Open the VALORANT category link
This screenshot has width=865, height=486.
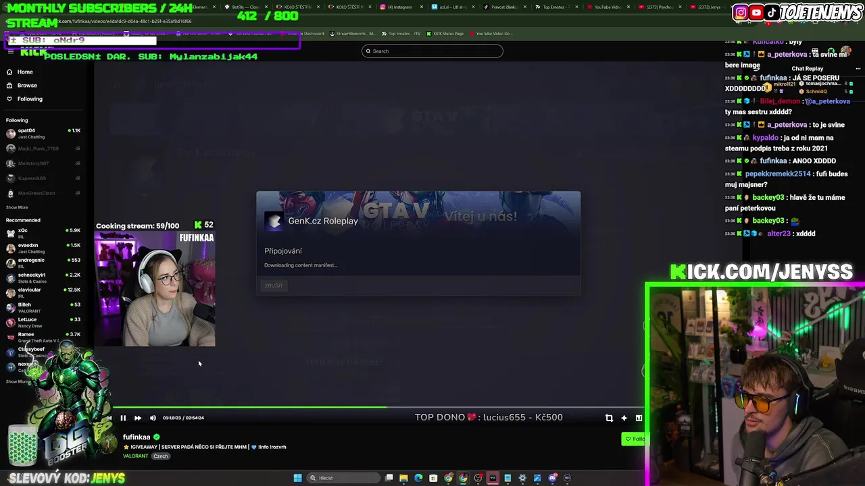click(x=135, y=456)
